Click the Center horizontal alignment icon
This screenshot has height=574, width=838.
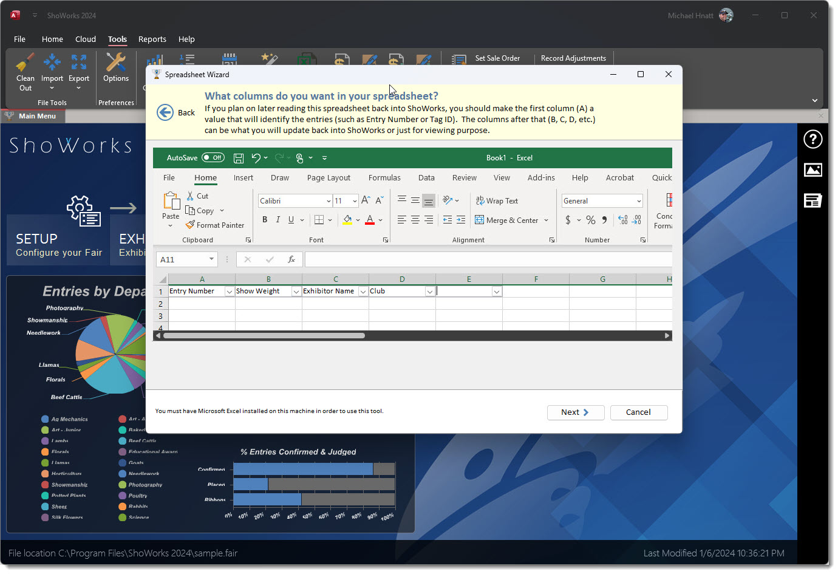(x=415, y=220)
